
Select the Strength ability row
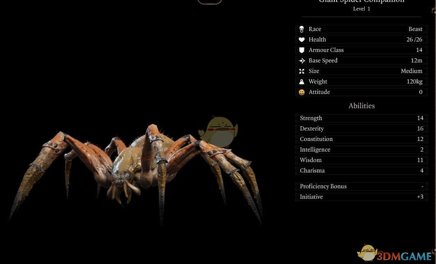(x=361, y=118)
